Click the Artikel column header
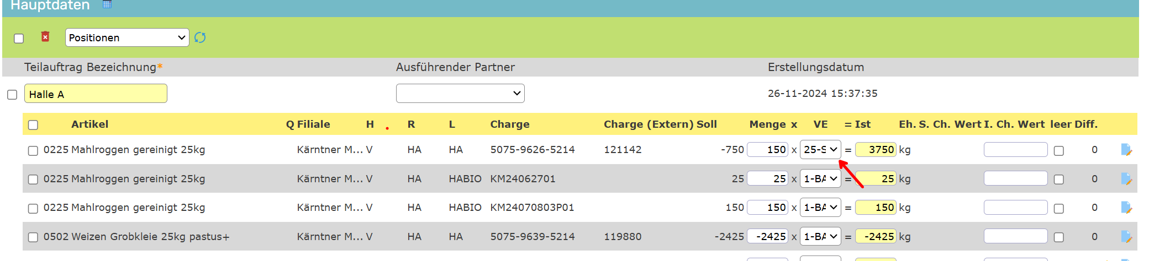The image size is (1149, 261). click(89, 124)
